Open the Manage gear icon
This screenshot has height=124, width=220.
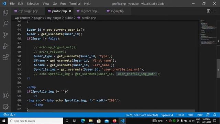coord(5,106)
